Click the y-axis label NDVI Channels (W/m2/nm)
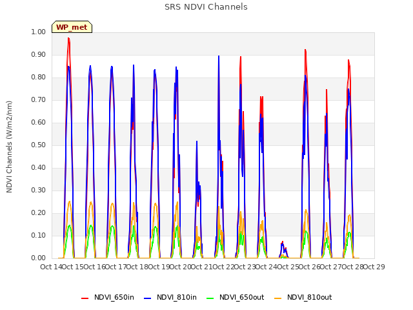Screen dimensions: 413x310 click(9, 147)
